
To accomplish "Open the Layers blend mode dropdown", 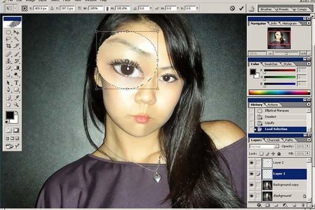I will (264, 146).
